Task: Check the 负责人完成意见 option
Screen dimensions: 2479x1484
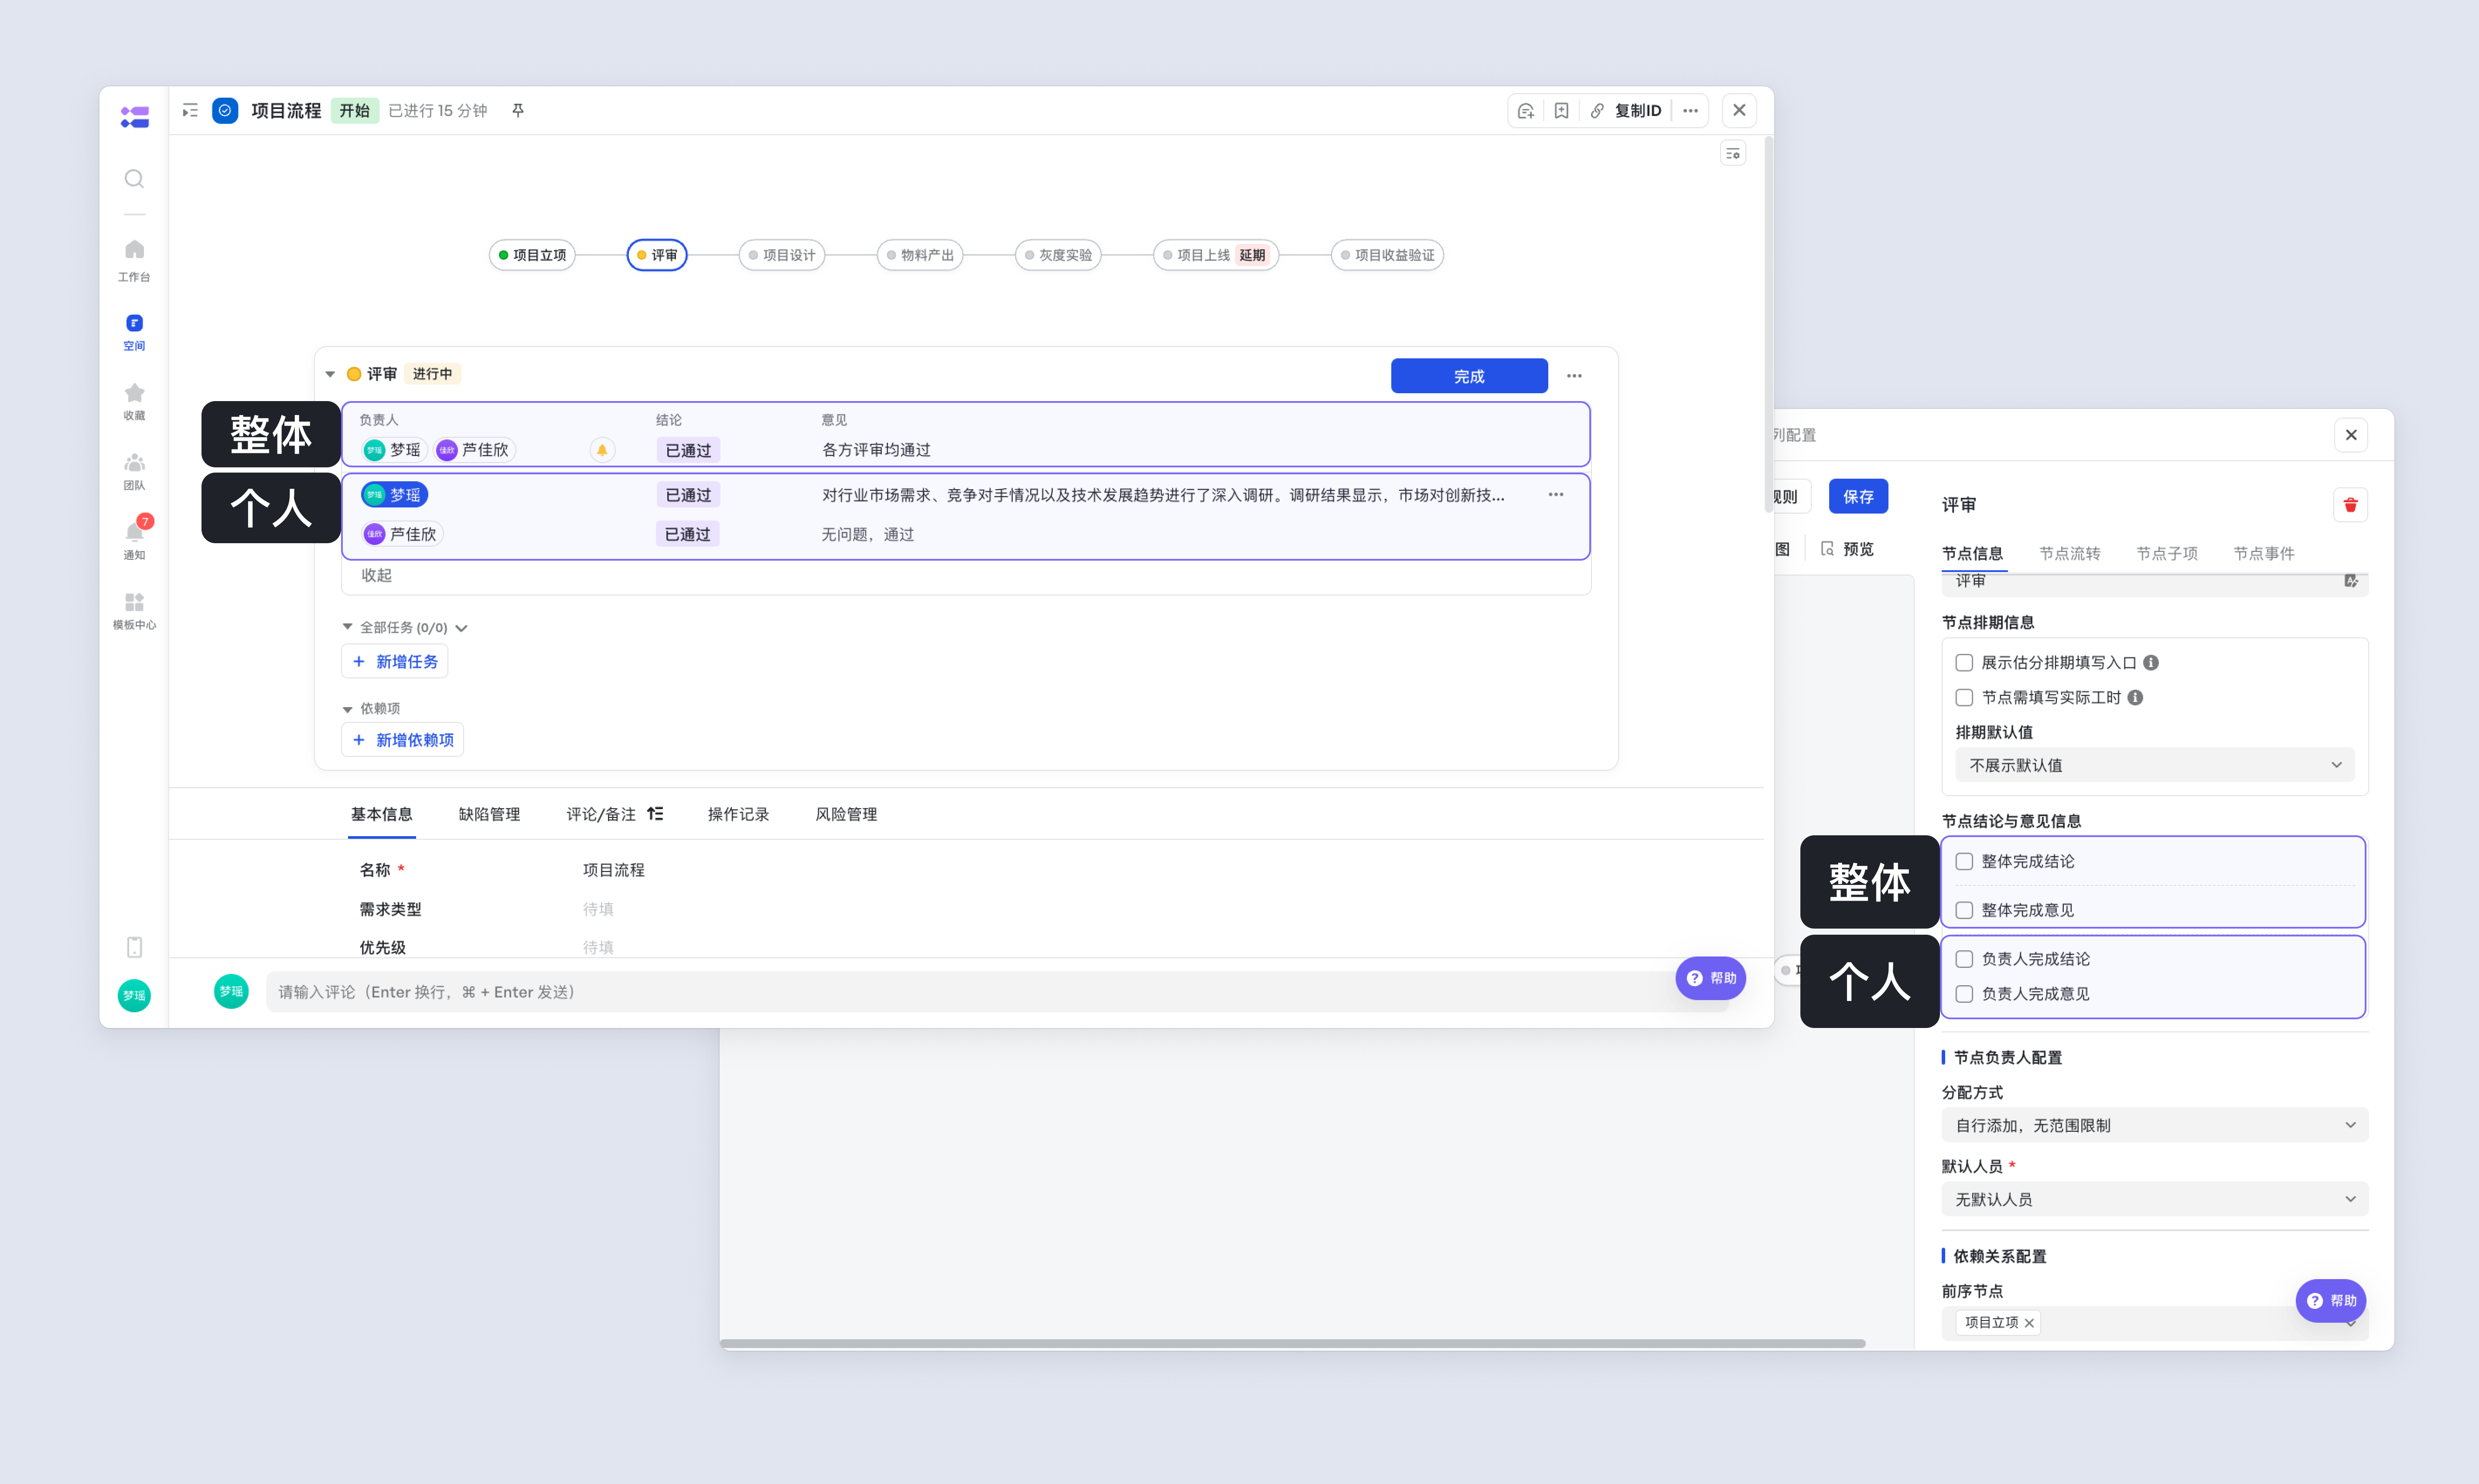Action: 1965,995
